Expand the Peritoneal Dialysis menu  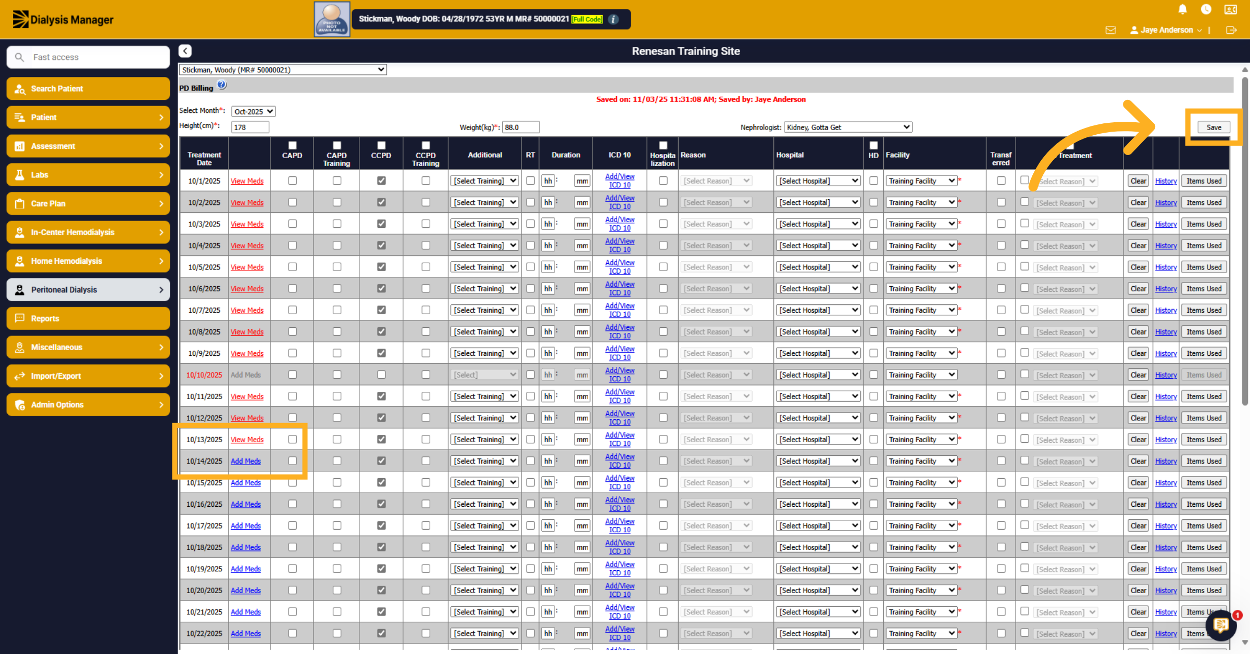88,290
